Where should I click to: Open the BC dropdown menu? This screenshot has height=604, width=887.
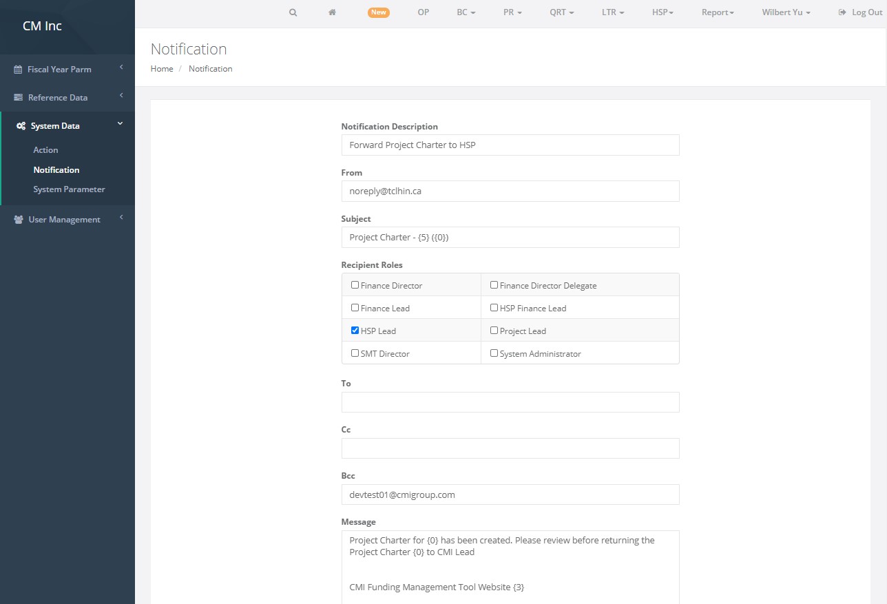coord(466,12)
